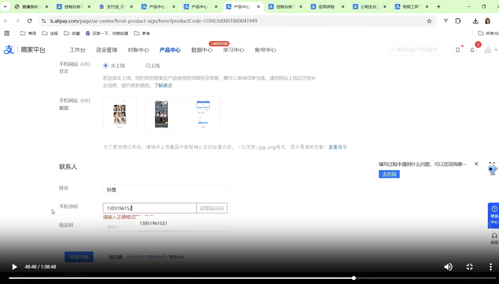Select the 已上线 radio option

tap(141, 66)
